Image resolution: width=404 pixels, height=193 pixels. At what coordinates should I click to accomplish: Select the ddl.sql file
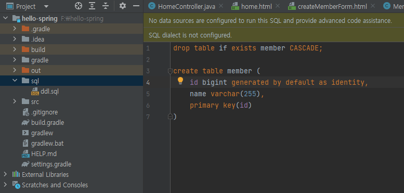[49, 91]
